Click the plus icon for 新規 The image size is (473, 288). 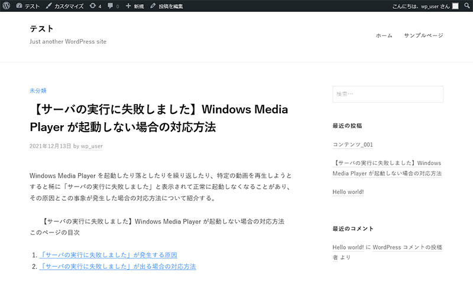[128, 6]
